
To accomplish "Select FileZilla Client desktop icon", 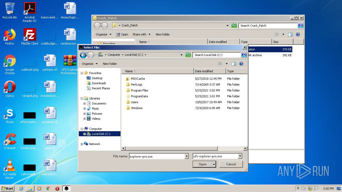I will (x=30, y=37).
